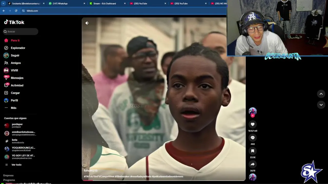Click the '23.1K' saves count
The image size is (328, 184).
pos(253,157)
